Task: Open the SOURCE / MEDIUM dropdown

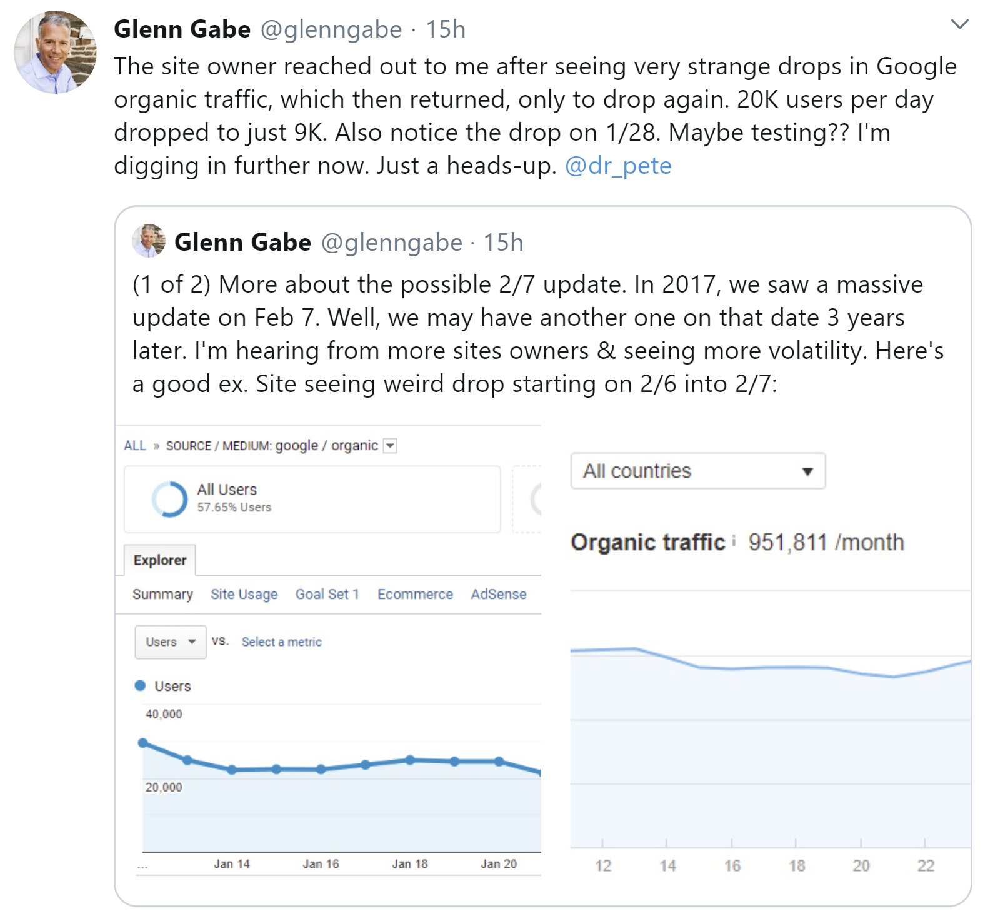Action: coord(391,445)
